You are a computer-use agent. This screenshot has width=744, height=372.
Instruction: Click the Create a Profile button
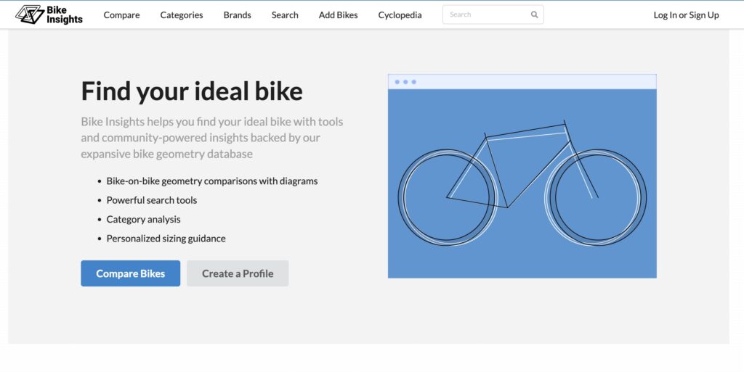pos(238,273)
